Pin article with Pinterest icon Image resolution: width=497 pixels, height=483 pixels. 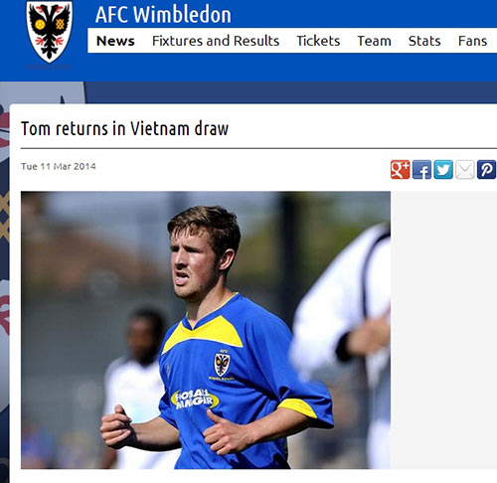486,170
